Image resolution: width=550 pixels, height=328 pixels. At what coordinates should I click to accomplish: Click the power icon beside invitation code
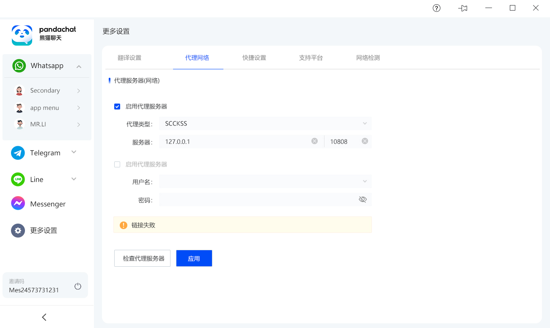click(78, 286)
